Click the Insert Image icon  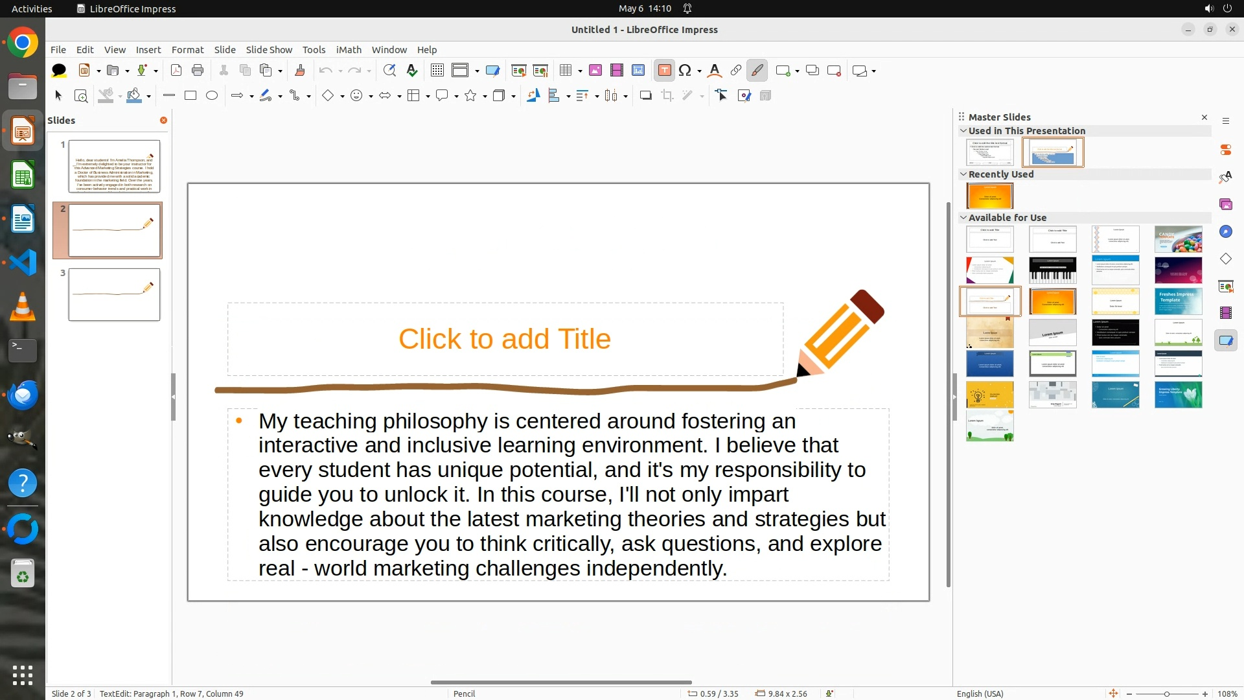595,71
